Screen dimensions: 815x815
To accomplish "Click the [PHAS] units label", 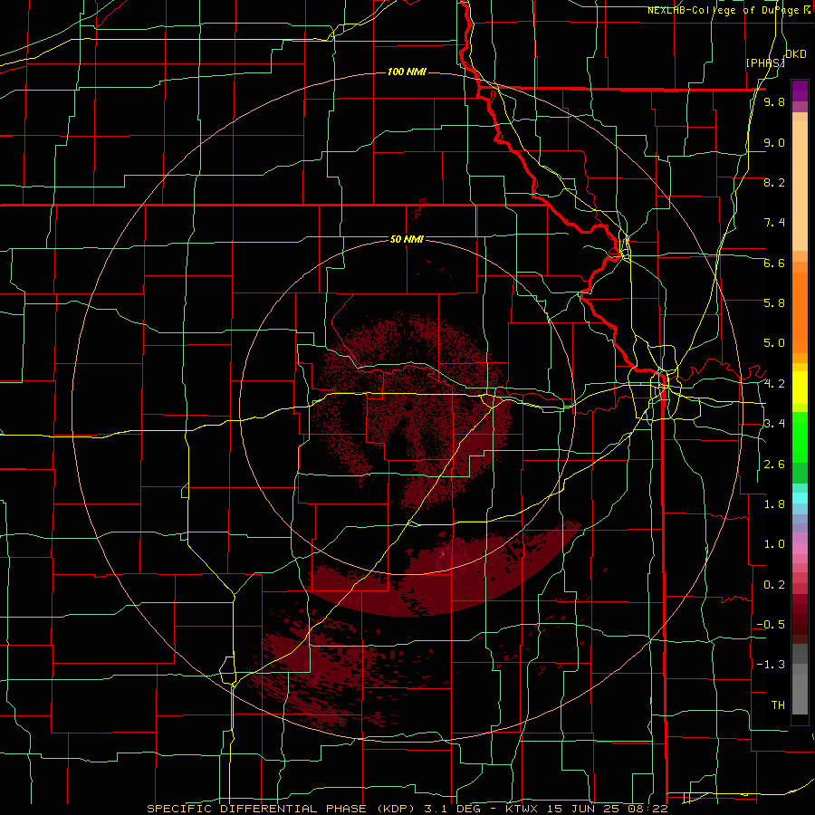I will 765,63.
